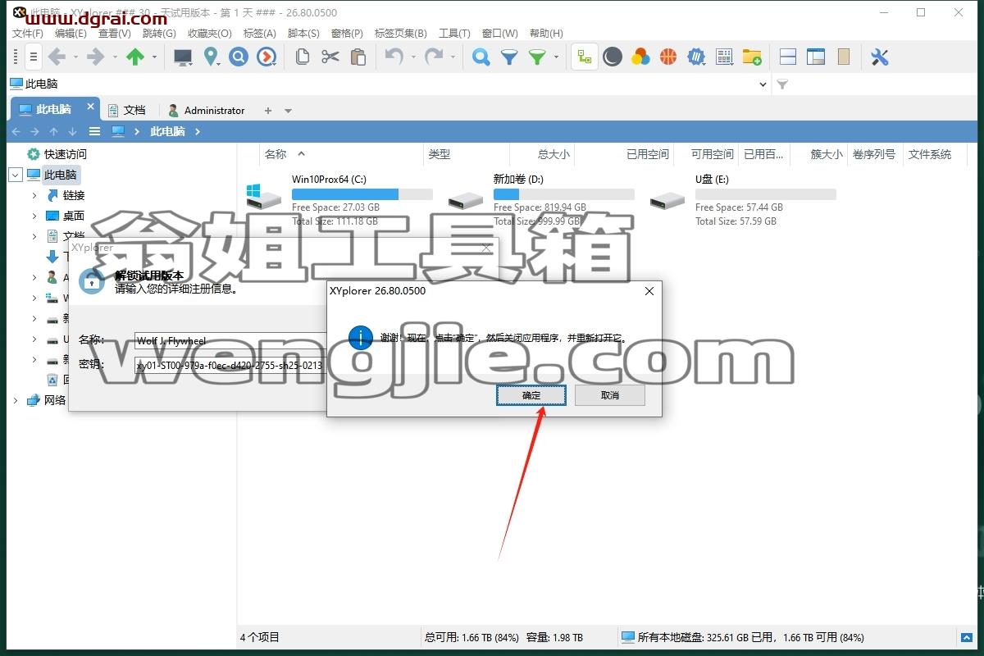This screenshot has height=656, width=984.
Task: Open the address bar dropdown arrow
Action: point(763,84)
